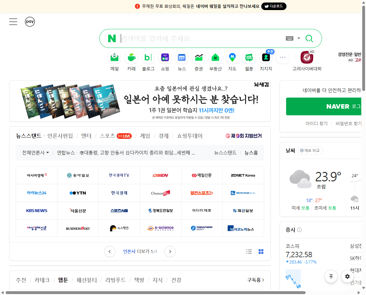
Task: Open the OSEN press logo
Action: tap(161, 175)
